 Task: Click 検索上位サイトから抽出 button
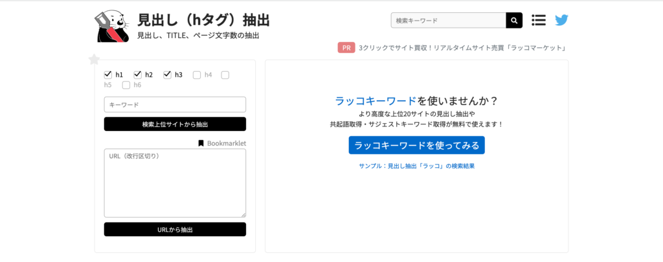pos(175,125)
